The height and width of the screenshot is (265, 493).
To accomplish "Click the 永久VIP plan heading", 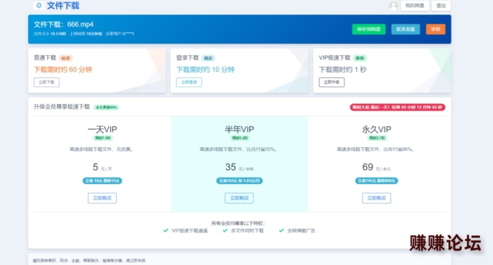I will pyautogui.click(x=376, y=129).
